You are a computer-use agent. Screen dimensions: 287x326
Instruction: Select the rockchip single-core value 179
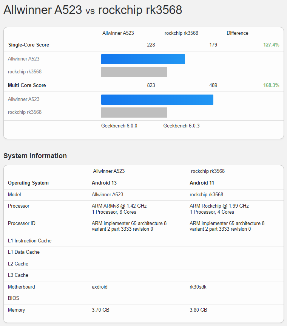coord(213,45)
